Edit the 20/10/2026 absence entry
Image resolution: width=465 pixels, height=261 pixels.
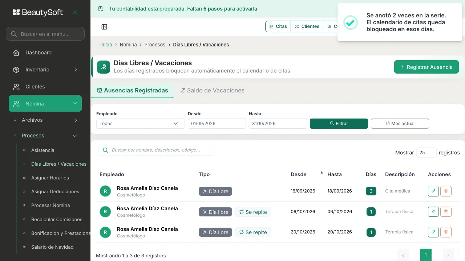(433, 232)
